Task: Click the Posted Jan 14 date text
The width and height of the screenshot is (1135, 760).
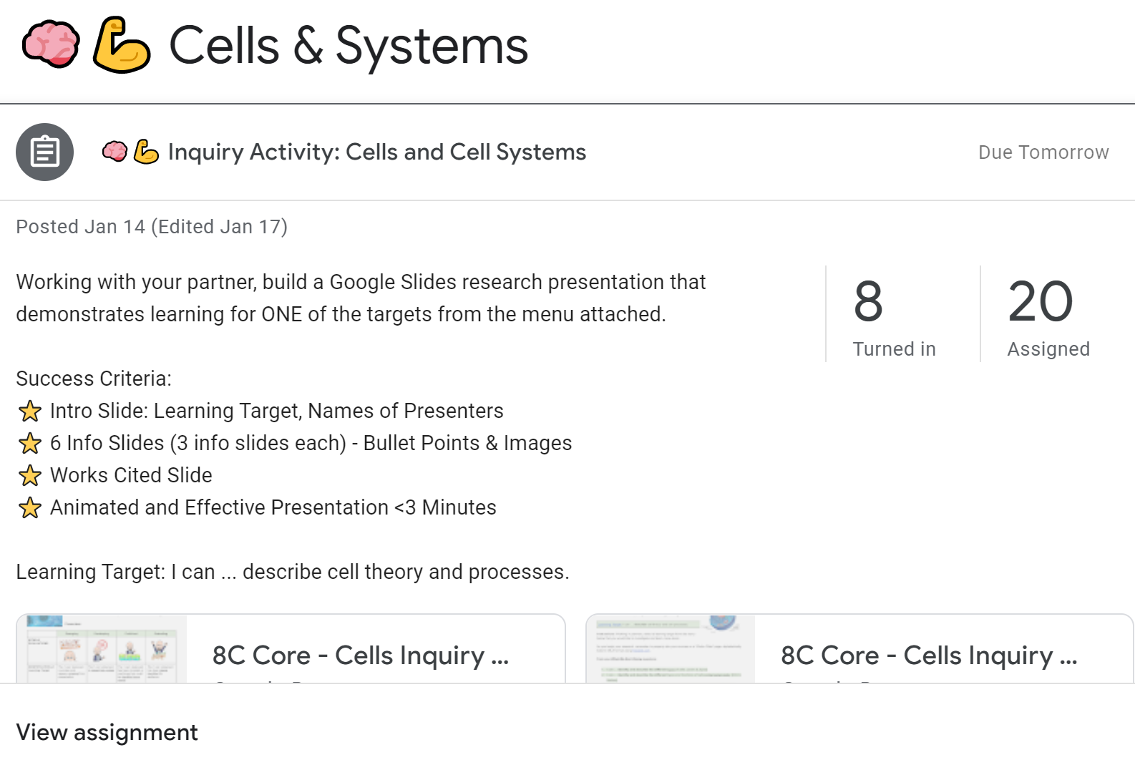Action: (x=81, y=226)
